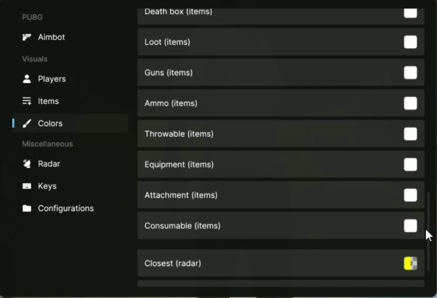Open the Aimbot settings page

(51, 37)
